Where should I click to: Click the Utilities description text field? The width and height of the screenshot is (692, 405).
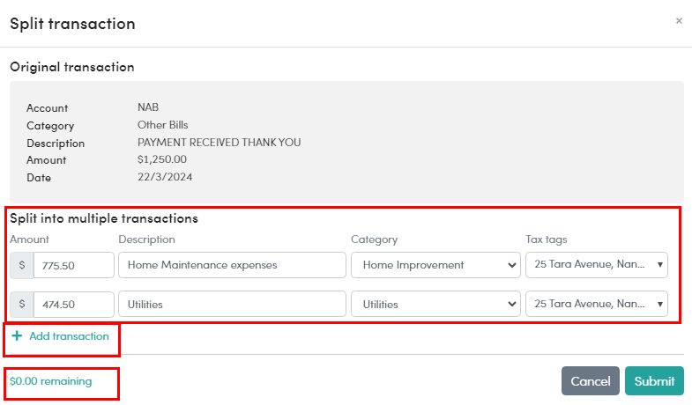232,304
